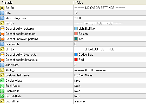Select the string icon next to Sound File
Image resolution: width=146 pixels, height=105 pixels.
[x=2, y=101]
